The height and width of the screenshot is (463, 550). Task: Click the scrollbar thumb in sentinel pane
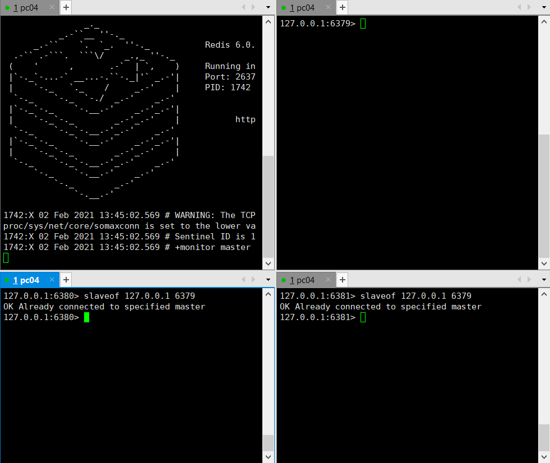pyautogui.click(x=269, y=207)
